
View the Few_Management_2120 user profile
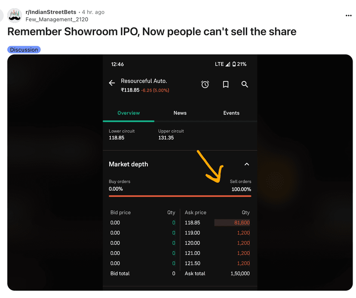tap(57, 19)
